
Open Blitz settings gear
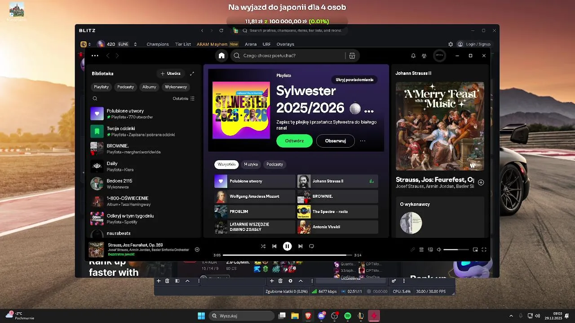[x=451, y=44]
